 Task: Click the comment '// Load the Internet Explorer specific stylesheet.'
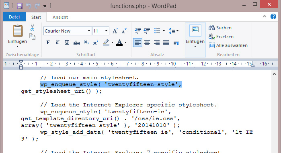click(x=129, y=105)
